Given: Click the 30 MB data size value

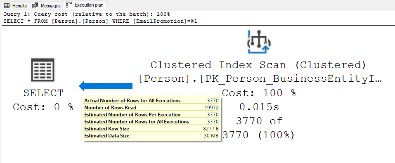Looking at the screenshot, I should [x=211, y=136].
